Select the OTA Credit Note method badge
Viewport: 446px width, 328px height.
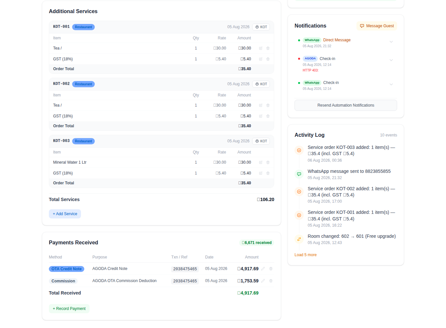coord(67,269)
